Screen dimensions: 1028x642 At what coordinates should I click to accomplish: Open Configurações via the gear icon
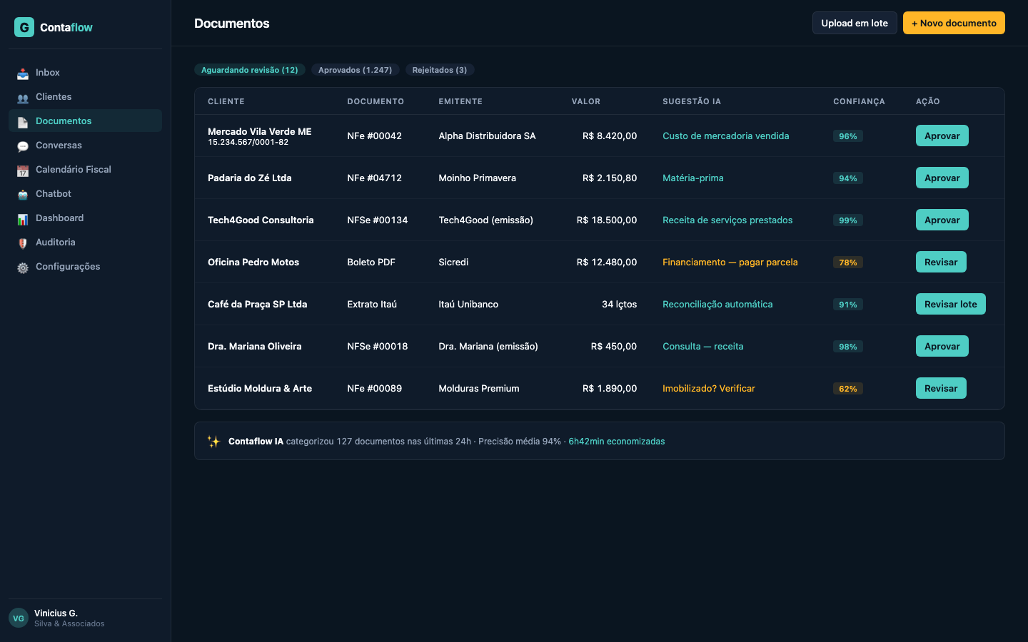[x=21, y=266]
